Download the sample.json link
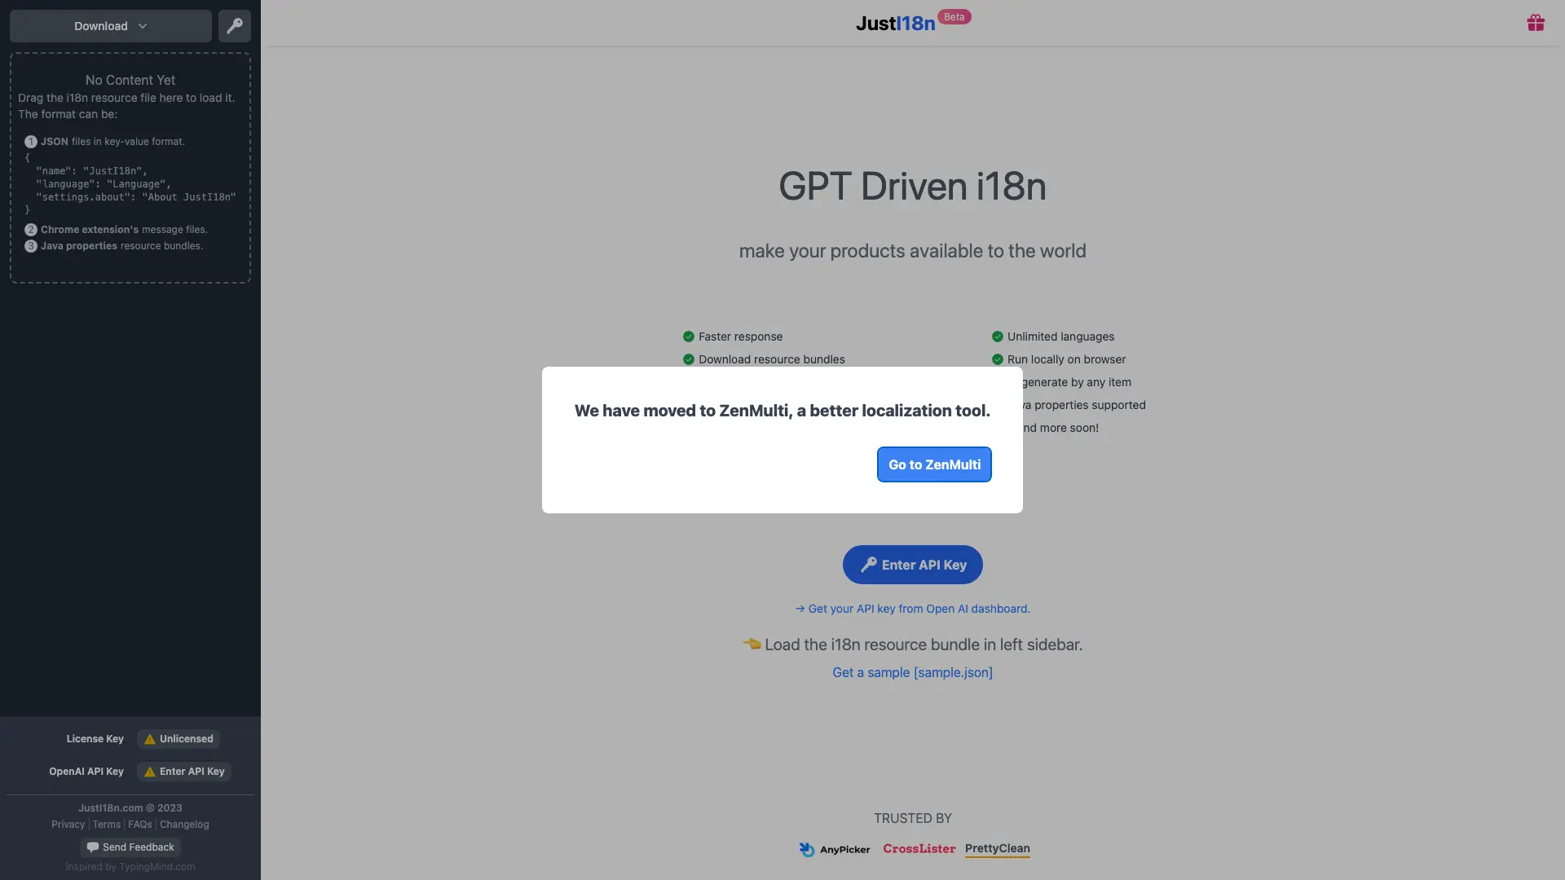The image size is (1565, 880). pyautogui.click(x=912, y=672)
